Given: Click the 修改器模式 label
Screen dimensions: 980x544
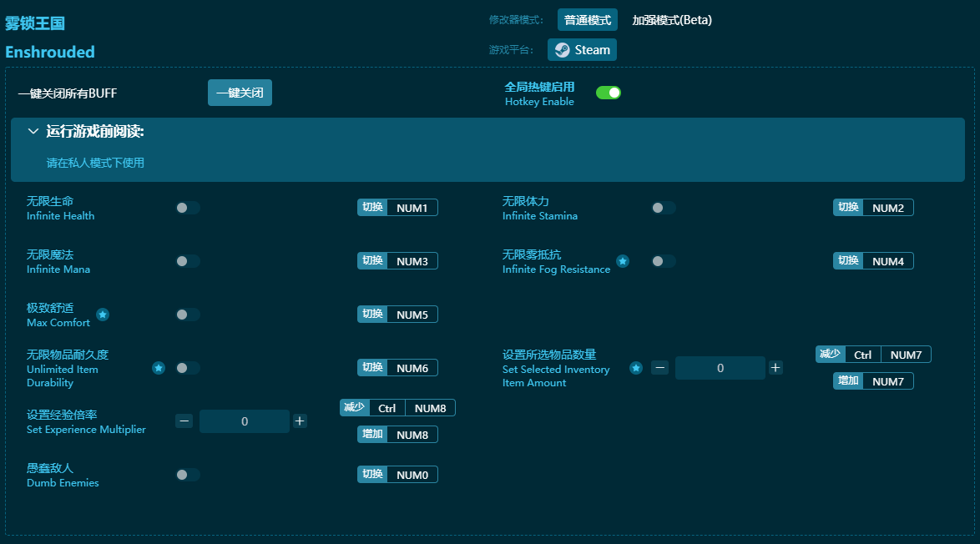Looking at the screenshot, I should tap(516, 20).
